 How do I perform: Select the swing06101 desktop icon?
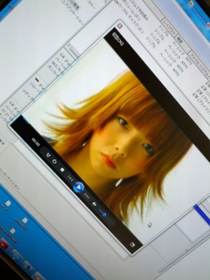(x=22, y=223)
